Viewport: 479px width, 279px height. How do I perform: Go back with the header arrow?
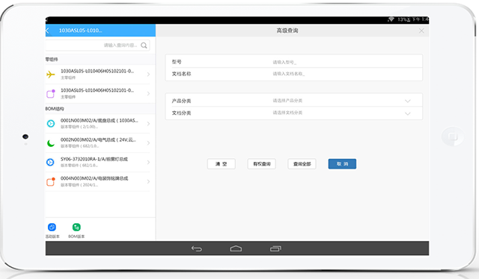[47, 31]
